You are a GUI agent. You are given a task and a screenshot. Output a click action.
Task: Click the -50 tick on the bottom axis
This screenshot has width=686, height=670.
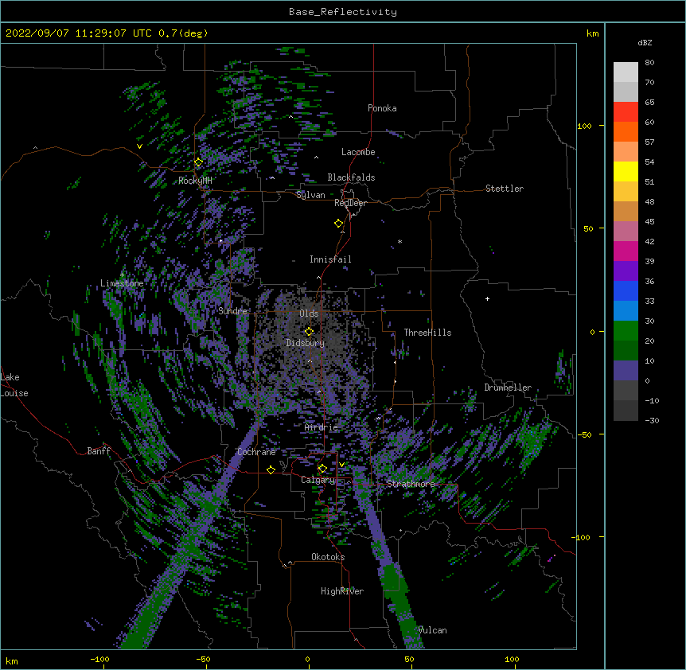[203, 659]
